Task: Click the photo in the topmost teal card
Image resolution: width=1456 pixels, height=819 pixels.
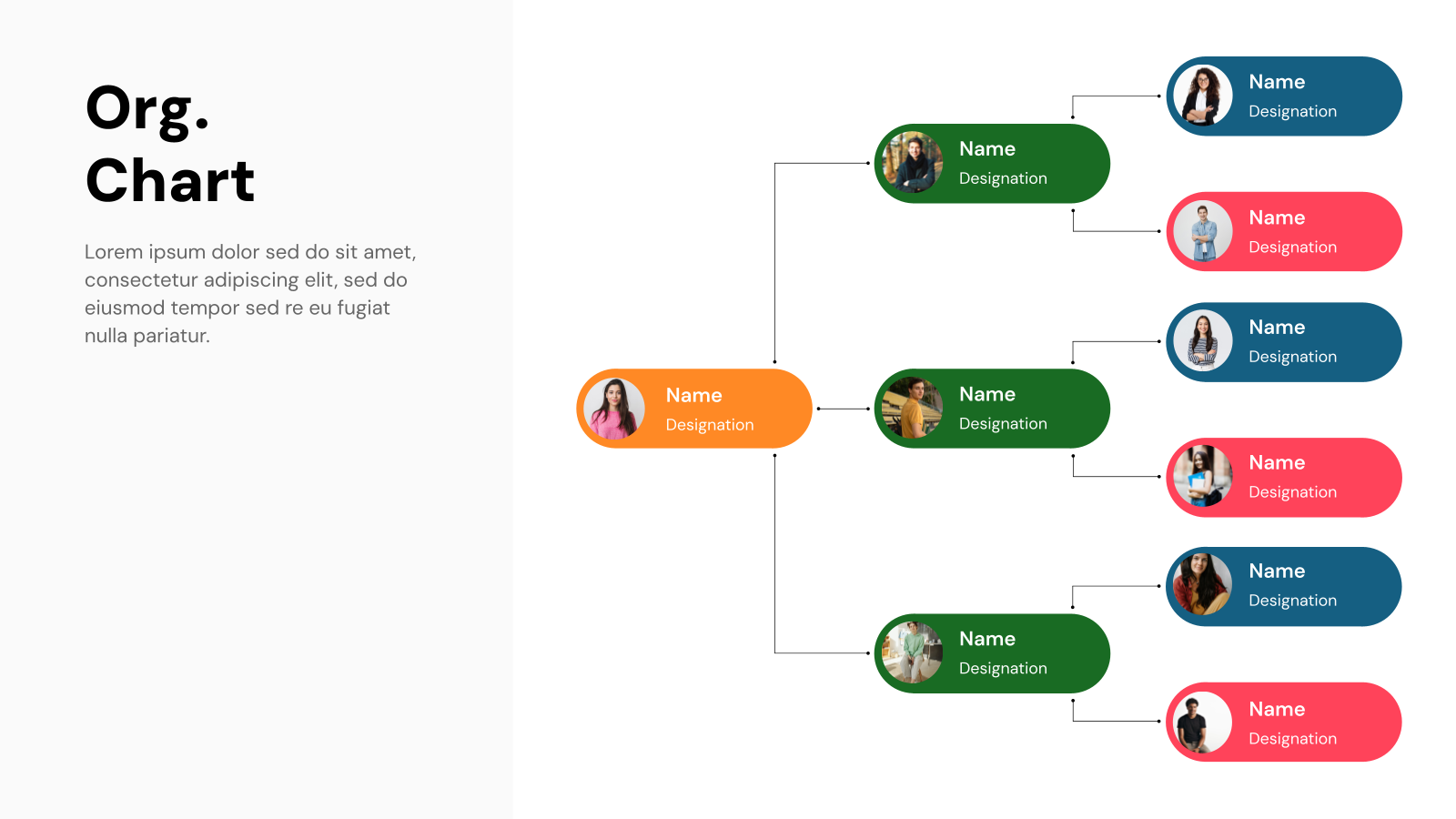Action: click(x=1202, y=96)
